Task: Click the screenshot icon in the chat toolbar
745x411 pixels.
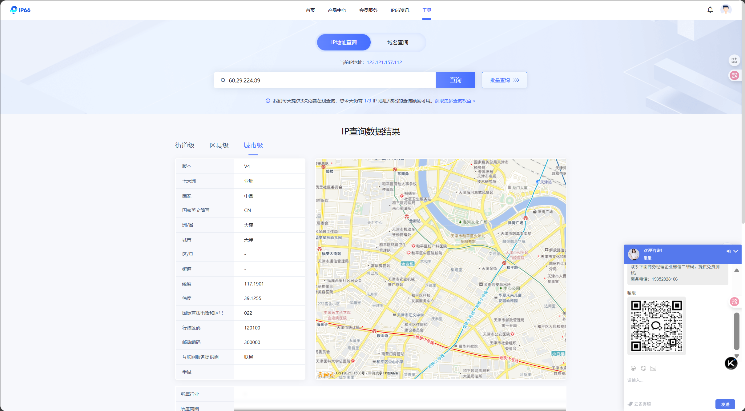Action: pos(643,368)
